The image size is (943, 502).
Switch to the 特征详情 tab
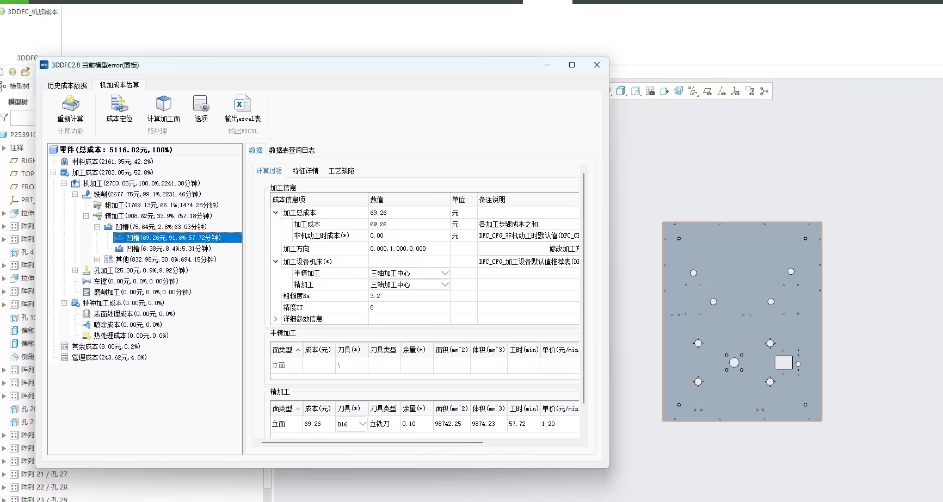pos(305,171)
